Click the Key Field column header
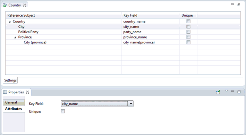 (151, 15)
